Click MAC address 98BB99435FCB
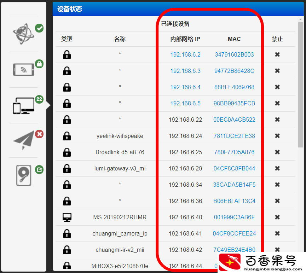The width and height of the screenshot is (306, 273). (x=234, y=103)
